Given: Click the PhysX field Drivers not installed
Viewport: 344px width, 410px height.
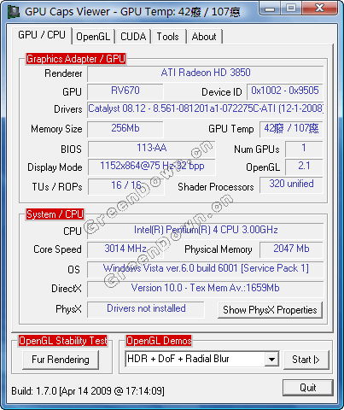Looking at the screenshot, I should 146,309.
